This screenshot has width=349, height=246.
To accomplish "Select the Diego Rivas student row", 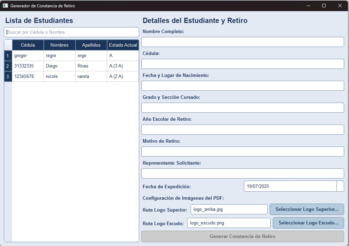I will pyautogui.click(x=59, y=66).
